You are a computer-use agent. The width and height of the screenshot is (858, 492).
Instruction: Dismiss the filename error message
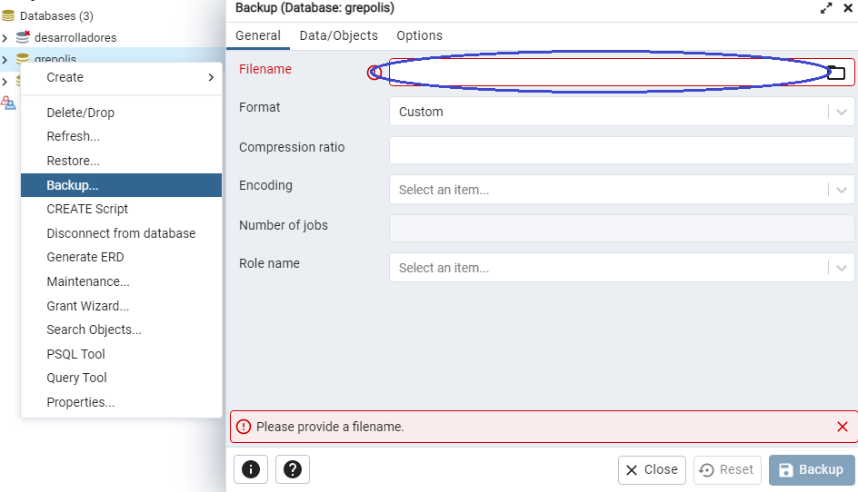842,427
